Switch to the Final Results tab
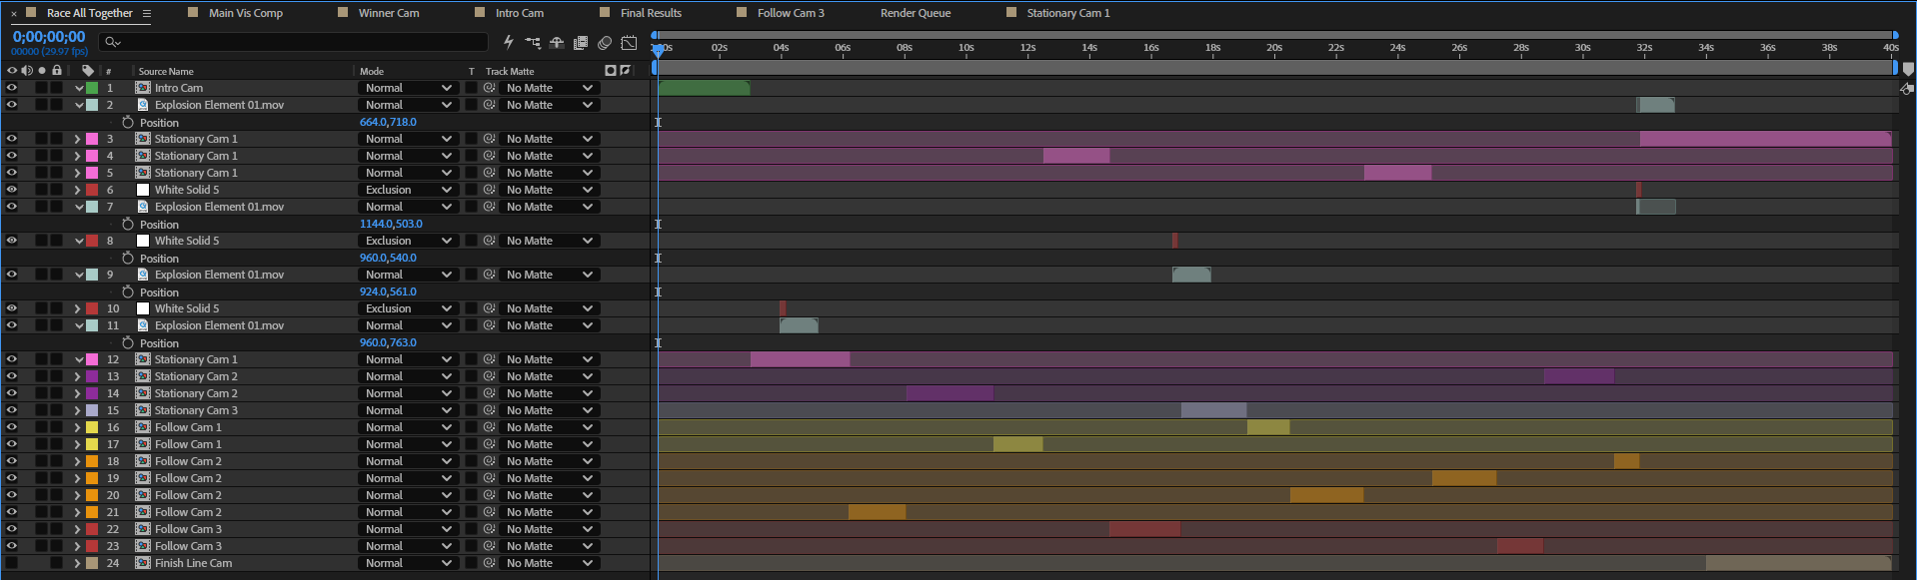1917x580 pixels. tap(651, 13)
